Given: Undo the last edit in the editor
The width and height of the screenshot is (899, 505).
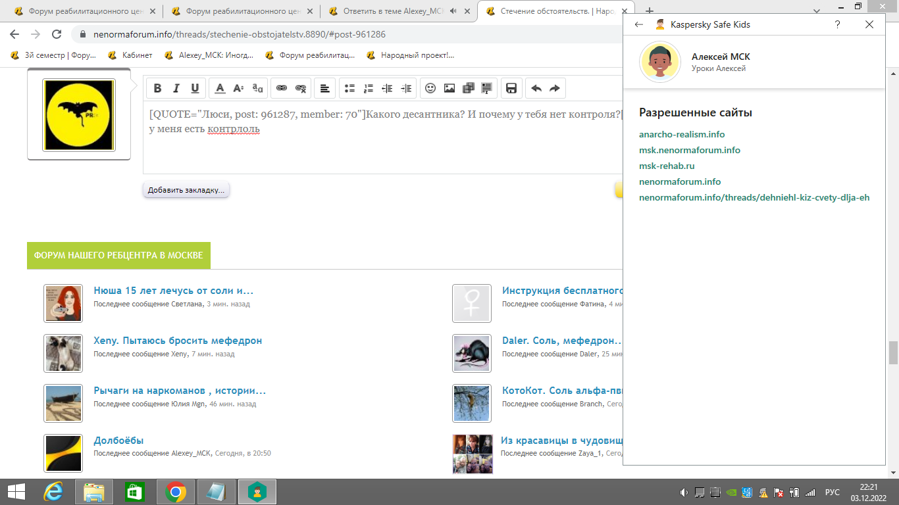Looking at the screenshot, I should 536,88.
